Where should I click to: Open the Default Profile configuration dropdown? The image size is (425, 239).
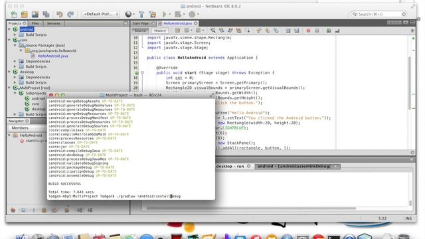pos(101,14)
